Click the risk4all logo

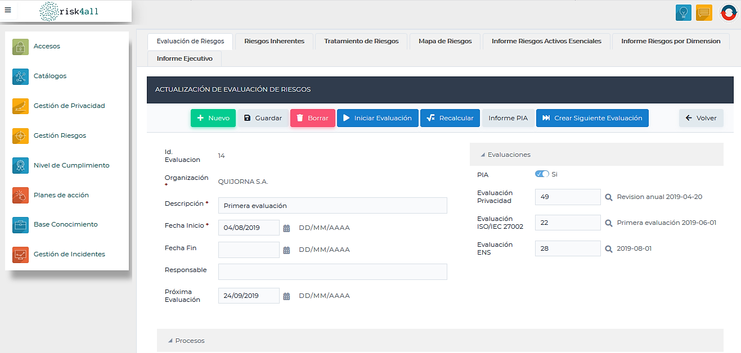(x=69, y=11)
